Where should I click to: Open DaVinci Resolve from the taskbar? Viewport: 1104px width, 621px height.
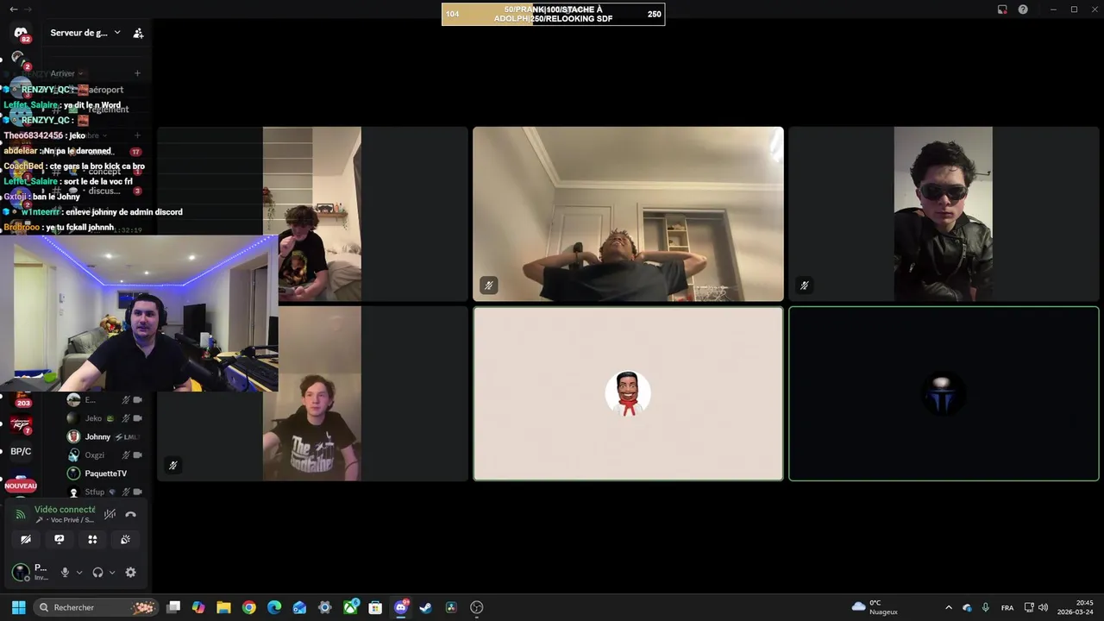click(451, 607)
